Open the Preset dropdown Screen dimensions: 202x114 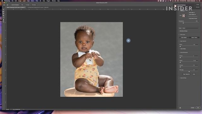(190, 28)
